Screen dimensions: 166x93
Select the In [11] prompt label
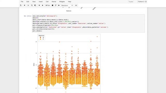(27, 16)
